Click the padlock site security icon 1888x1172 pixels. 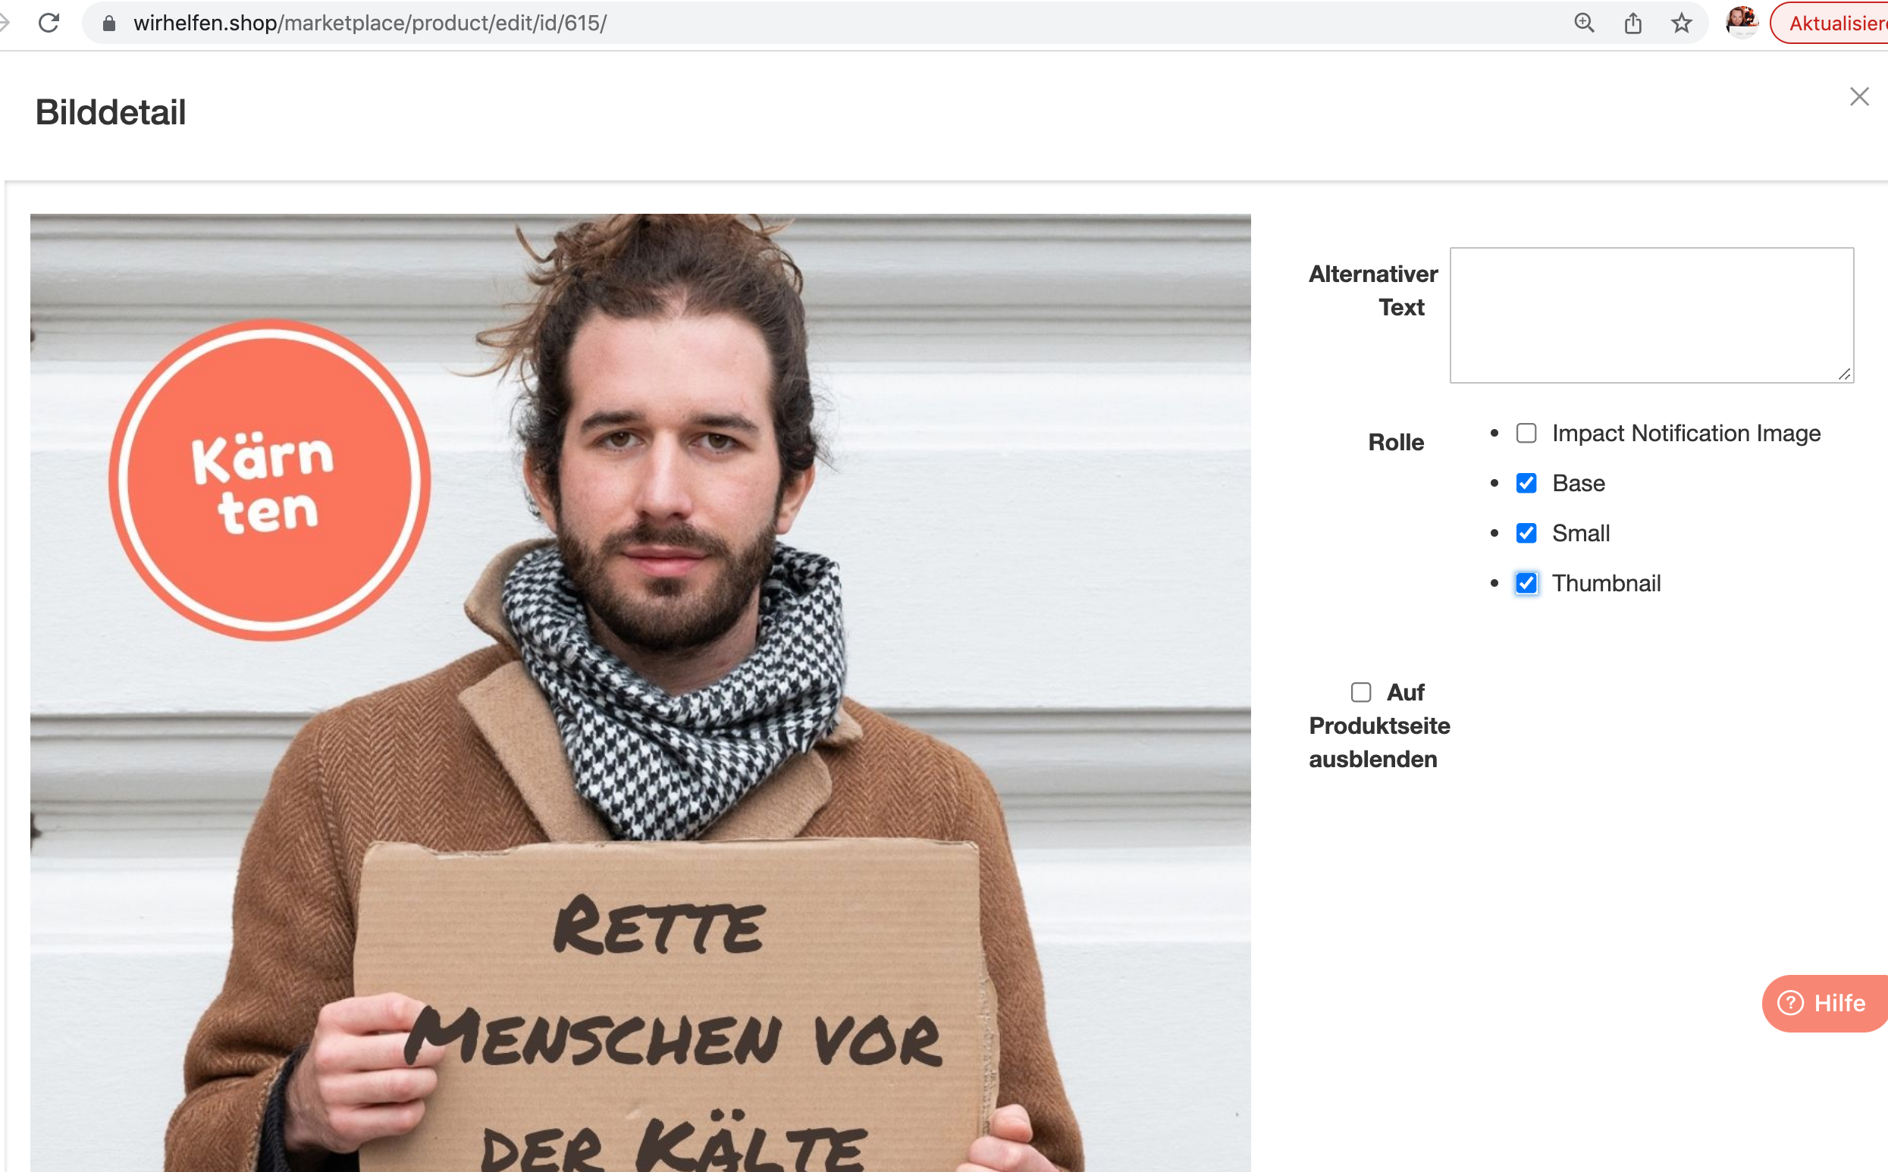[x=109, y=24]
